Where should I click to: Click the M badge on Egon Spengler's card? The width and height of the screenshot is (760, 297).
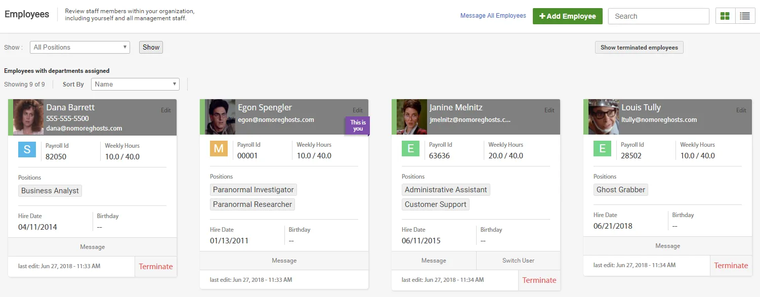[219, 149]
